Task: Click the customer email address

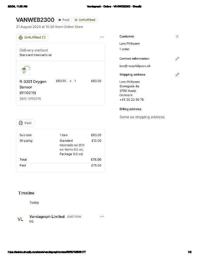Action: [x=135, y=66]
